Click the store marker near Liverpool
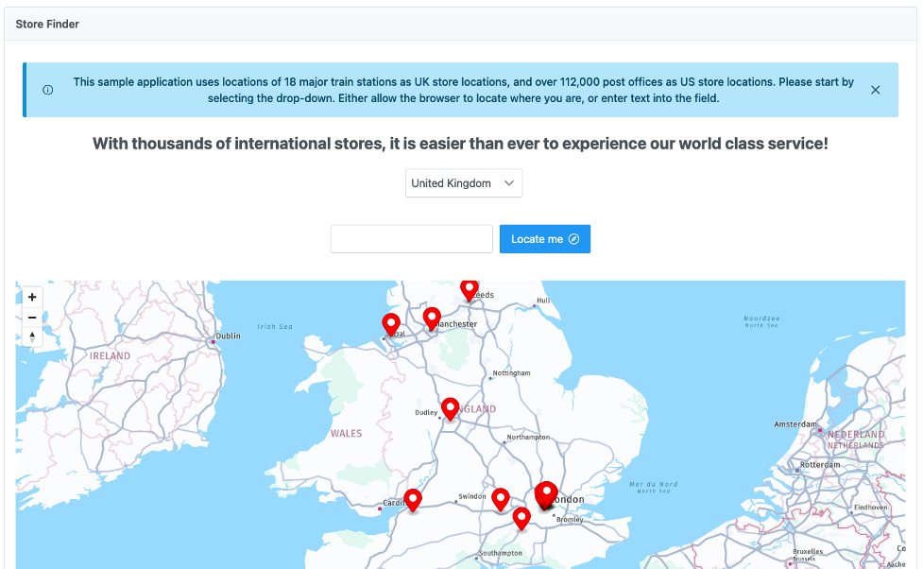923x569 pixels. tap(391, 324)
